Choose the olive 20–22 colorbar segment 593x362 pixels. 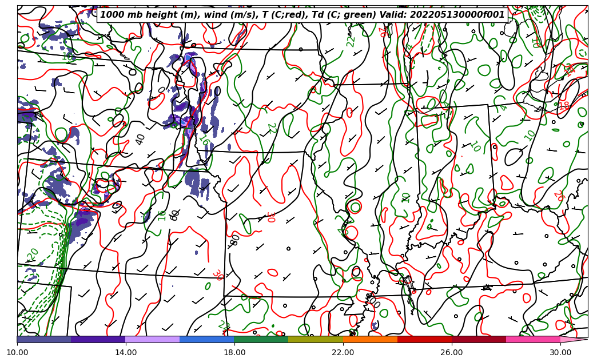tap(316, 340)
